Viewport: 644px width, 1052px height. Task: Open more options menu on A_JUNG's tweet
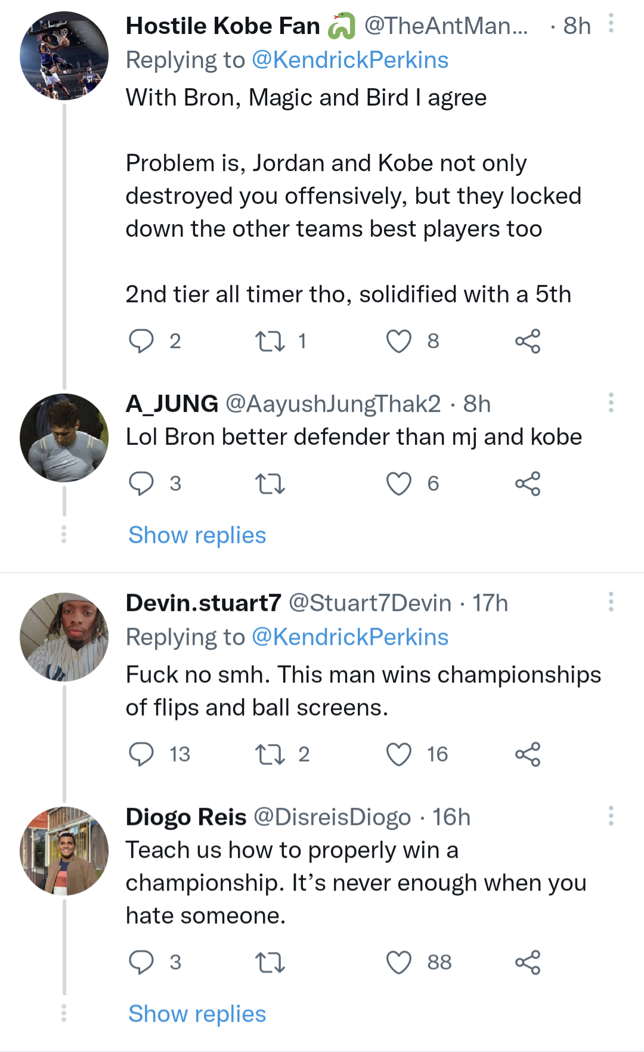click(611, 403)
